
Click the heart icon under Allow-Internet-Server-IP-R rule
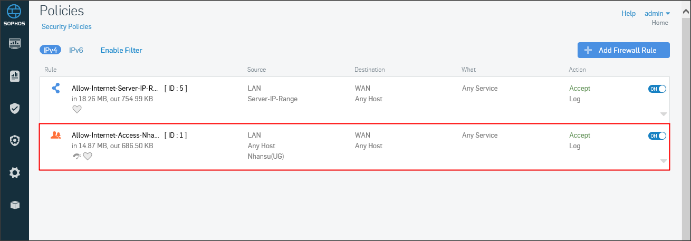[x=77, y=109]
